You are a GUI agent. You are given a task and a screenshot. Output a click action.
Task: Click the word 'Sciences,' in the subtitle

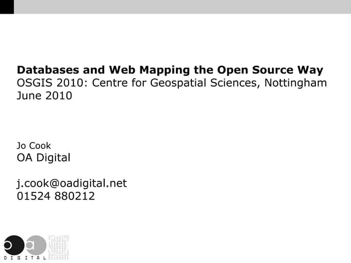tap(240, 83)
